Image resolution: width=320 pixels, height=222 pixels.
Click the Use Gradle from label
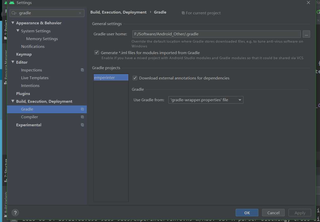pyautogui.click(x=149, y=100)
